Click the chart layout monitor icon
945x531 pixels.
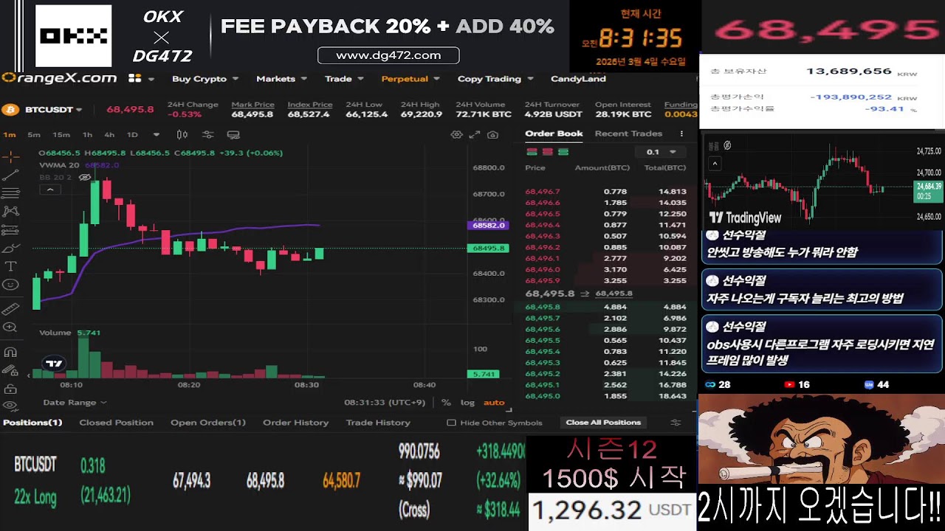pyautogui.click(x=233, y=134)
